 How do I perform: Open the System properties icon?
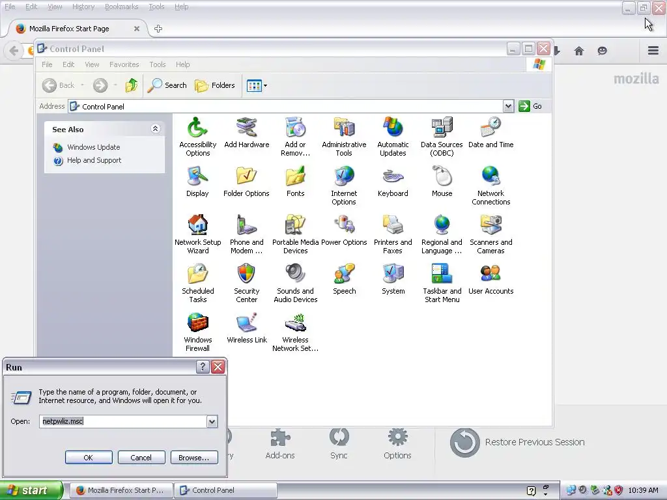click(x=393, y=279)
